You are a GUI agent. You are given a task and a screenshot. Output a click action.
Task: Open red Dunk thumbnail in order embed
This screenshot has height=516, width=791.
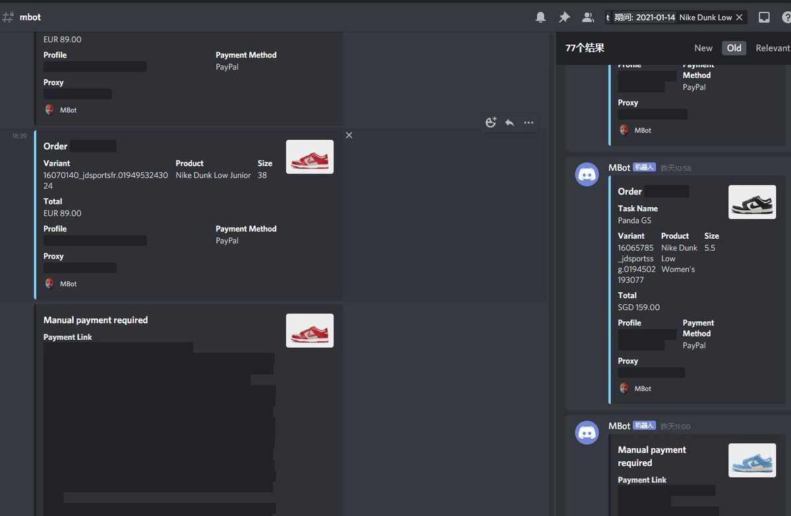coord(310,157)
